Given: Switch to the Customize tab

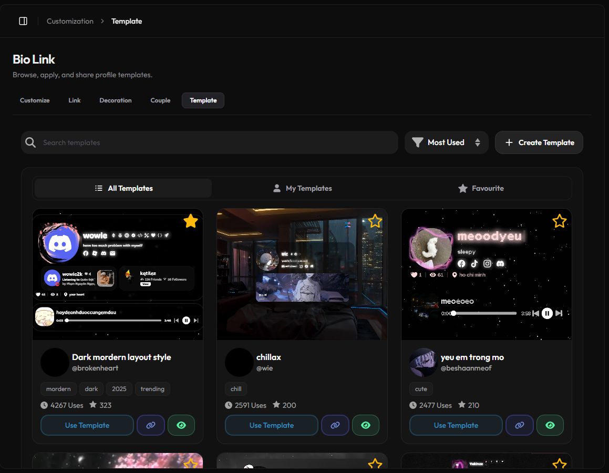Looking at the screenshot, I should [35, 100].
